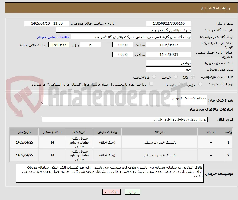The width and height of the screenshot is (238, 200).
Task: Click the جزئیات اطلاعات نیاز page title
Action: [x=216, y=8]
